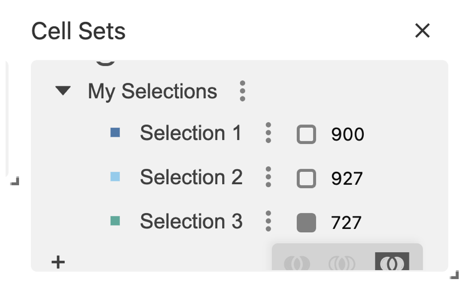470x288 pixels.
Task: Click the union set operation icon
Action: (x=297, y=262)
